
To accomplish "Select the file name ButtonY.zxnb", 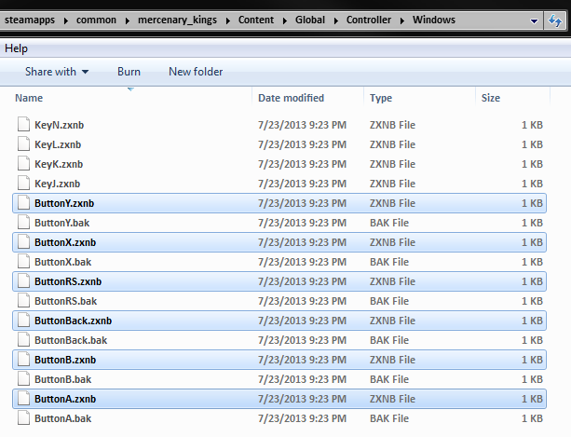I will tap(64, 203).
